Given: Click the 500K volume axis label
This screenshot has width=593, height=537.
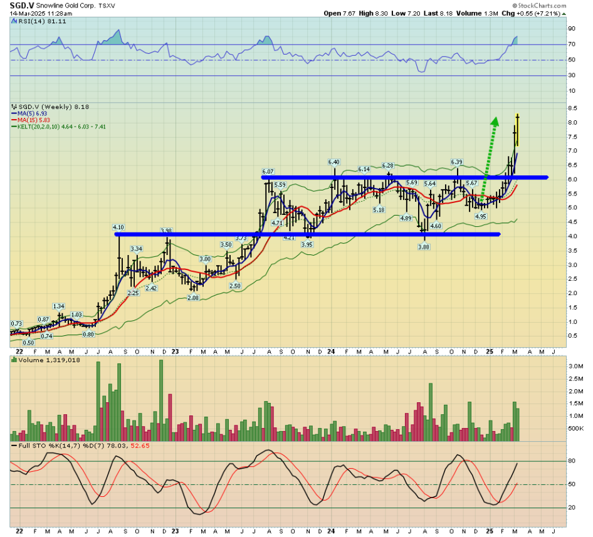Looking at the screenshot, I should pos(576,429).
